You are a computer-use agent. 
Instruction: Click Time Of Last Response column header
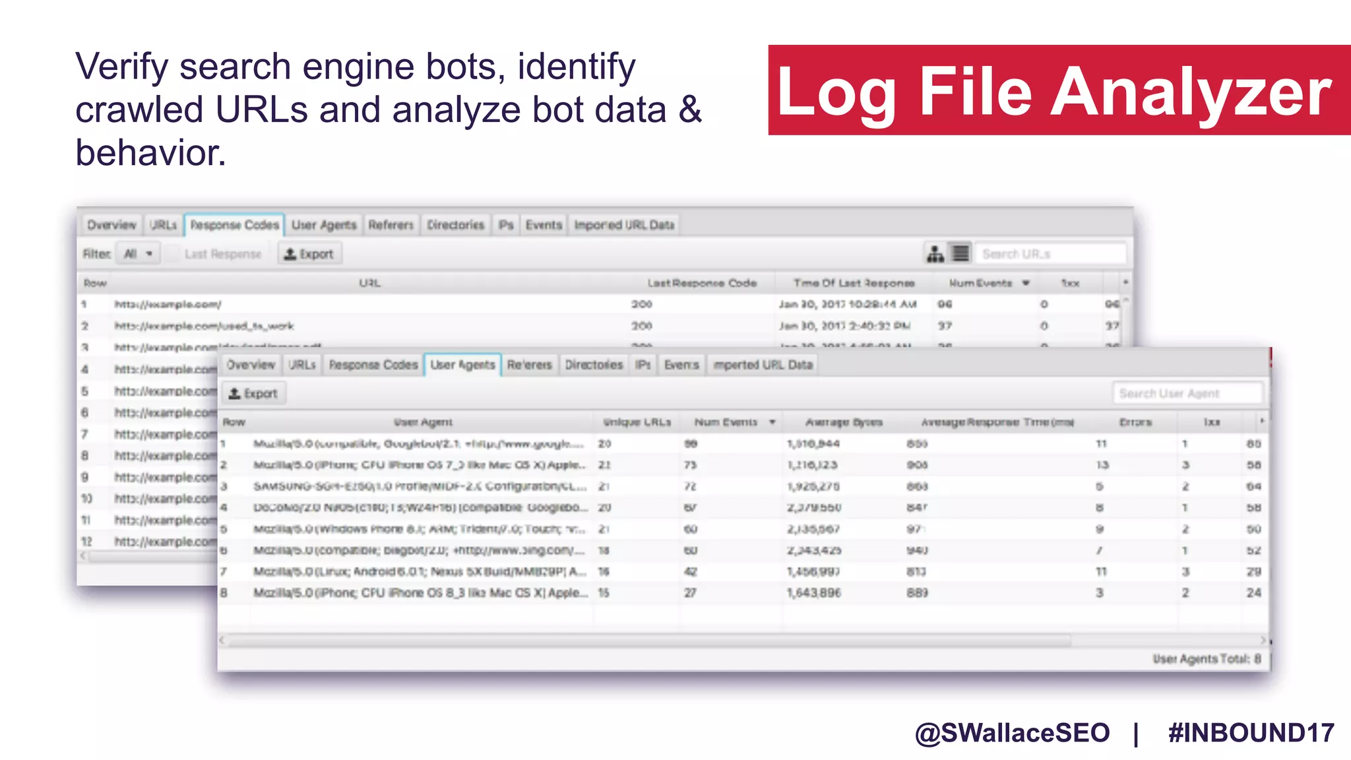pyautogui.click(x=854, y=283)
